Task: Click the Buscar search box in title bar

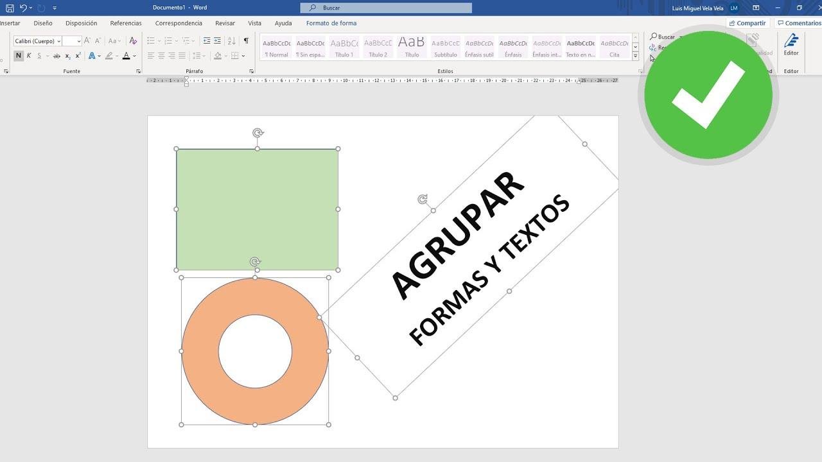Action: coord(386,8)
